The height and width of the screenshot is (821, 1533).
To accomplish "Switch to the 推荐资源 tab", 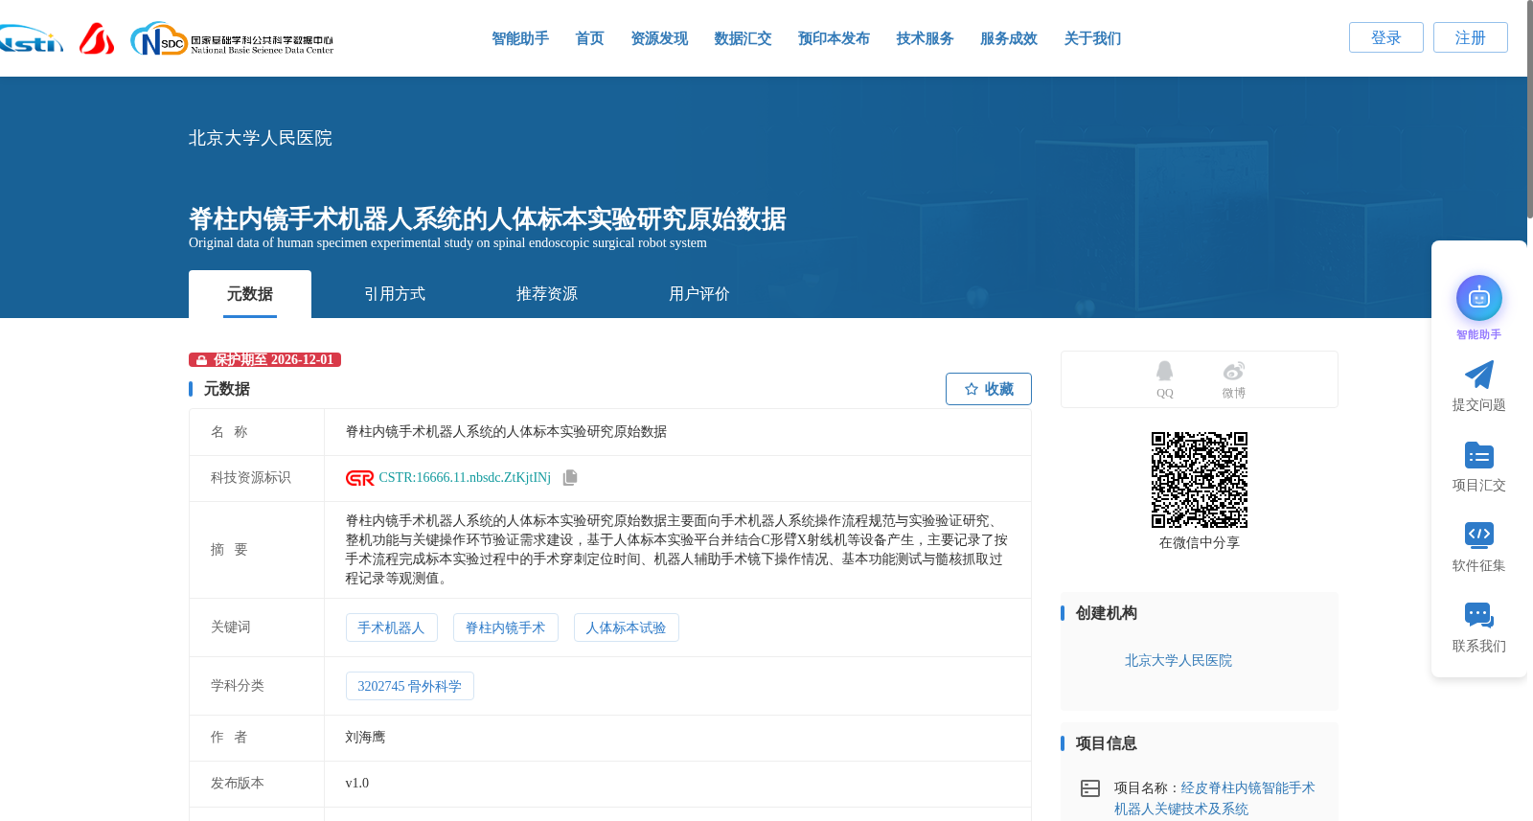I will tap(547, 294).
